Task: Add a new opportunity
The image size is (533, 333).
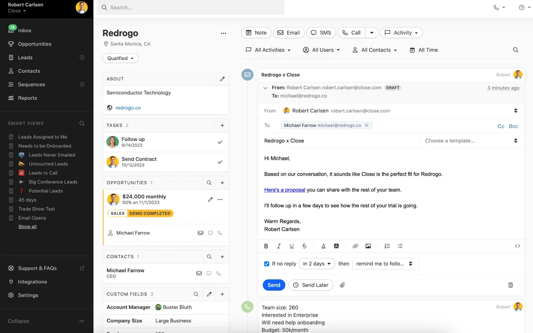Action: tap(222, 183)
